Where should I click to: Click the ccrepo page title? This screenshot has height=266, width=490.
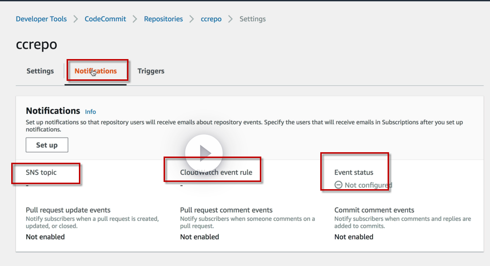(37, 44)
